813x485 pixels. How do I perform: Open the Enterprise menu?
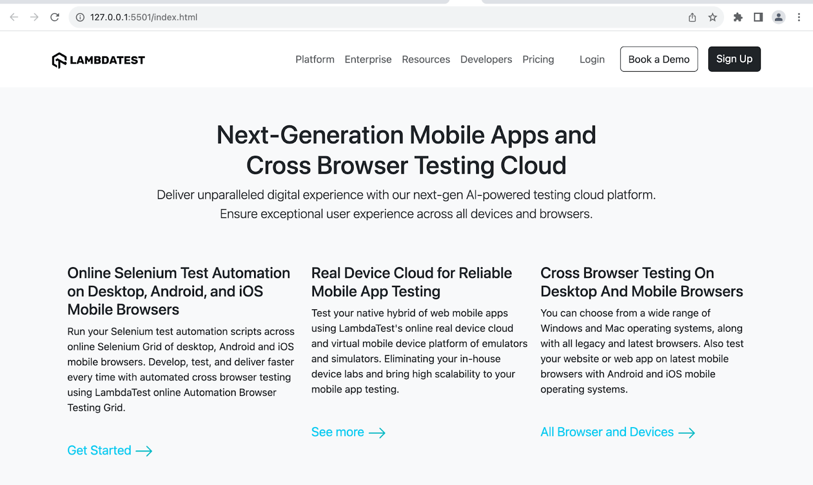point(368,59)
